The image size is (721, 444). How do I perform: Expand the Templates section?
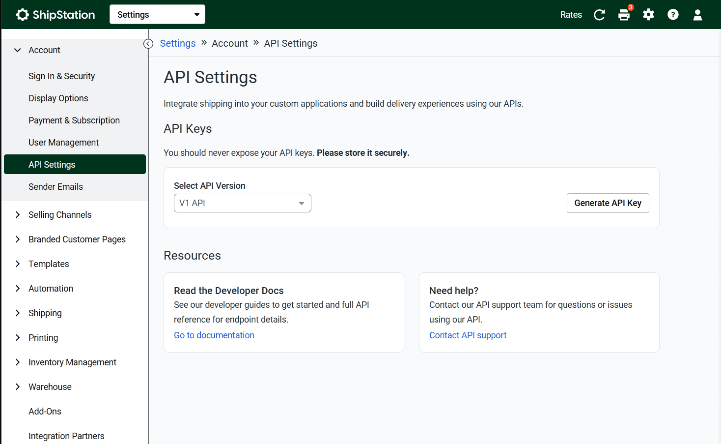click(18, 264)
